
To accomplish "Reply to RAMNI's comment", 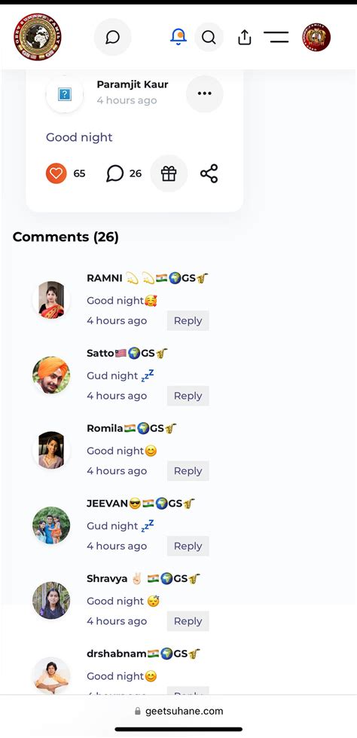I will pyautogui.click(x=188, y=320).
